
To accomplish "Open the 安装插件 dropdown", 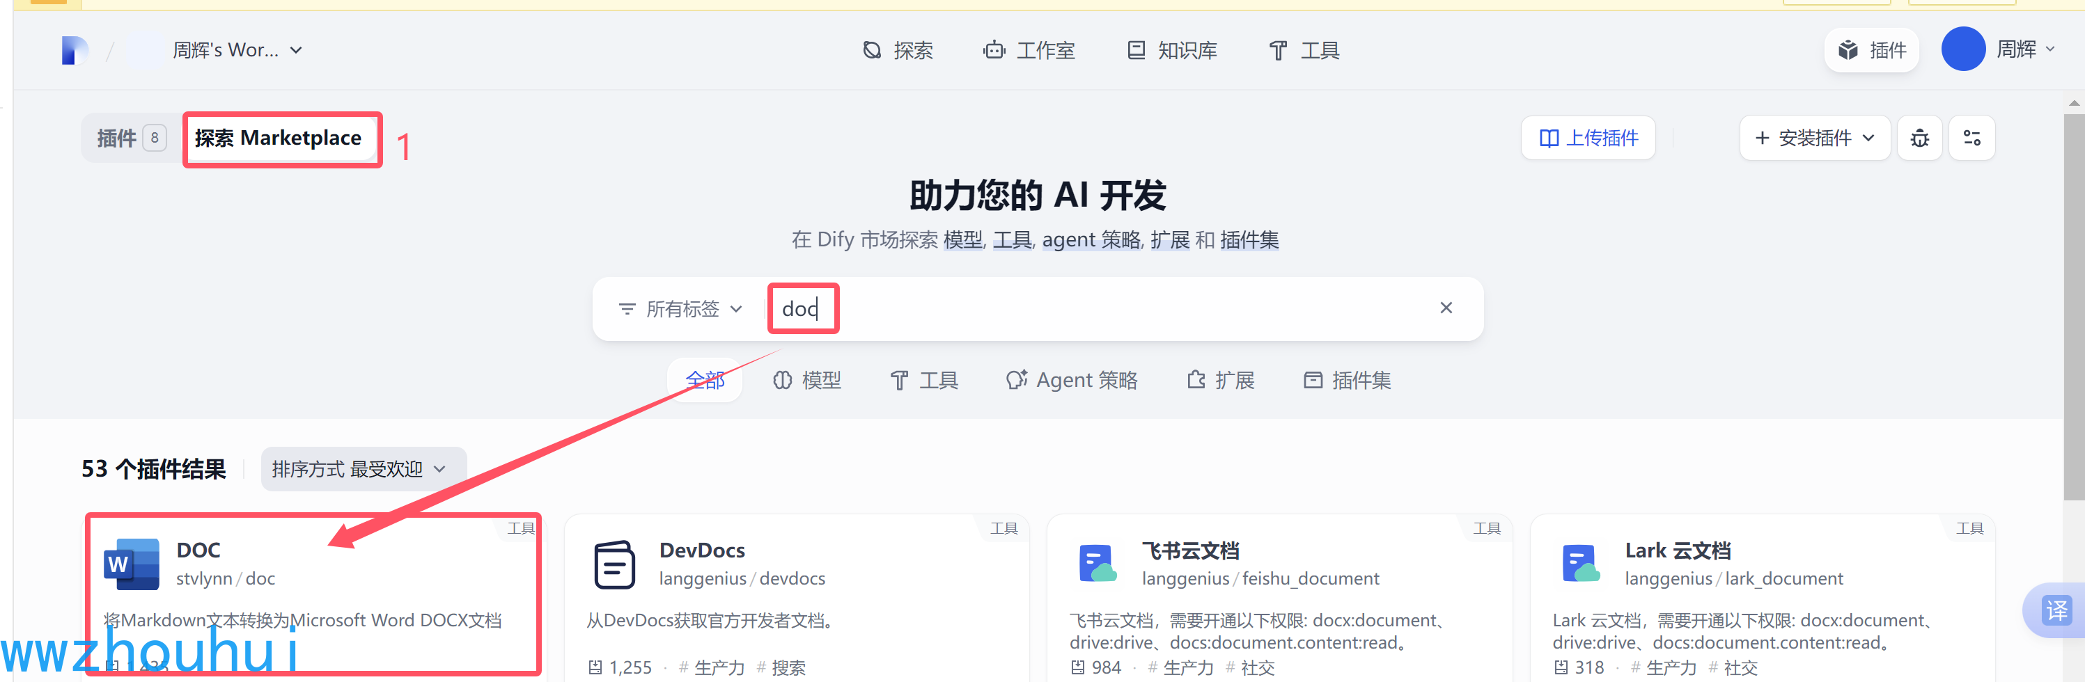I will pos(1814,138).
